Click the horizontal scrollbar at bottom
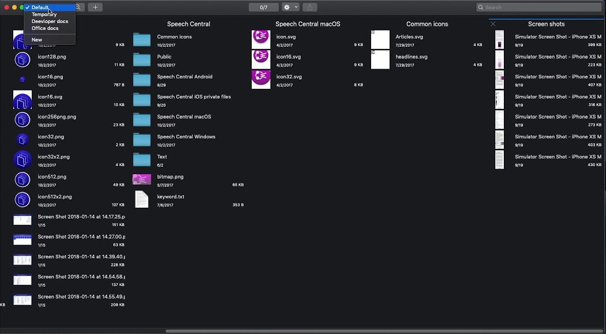The height and width of the screenshot is (334, 606). click(384, 331)
